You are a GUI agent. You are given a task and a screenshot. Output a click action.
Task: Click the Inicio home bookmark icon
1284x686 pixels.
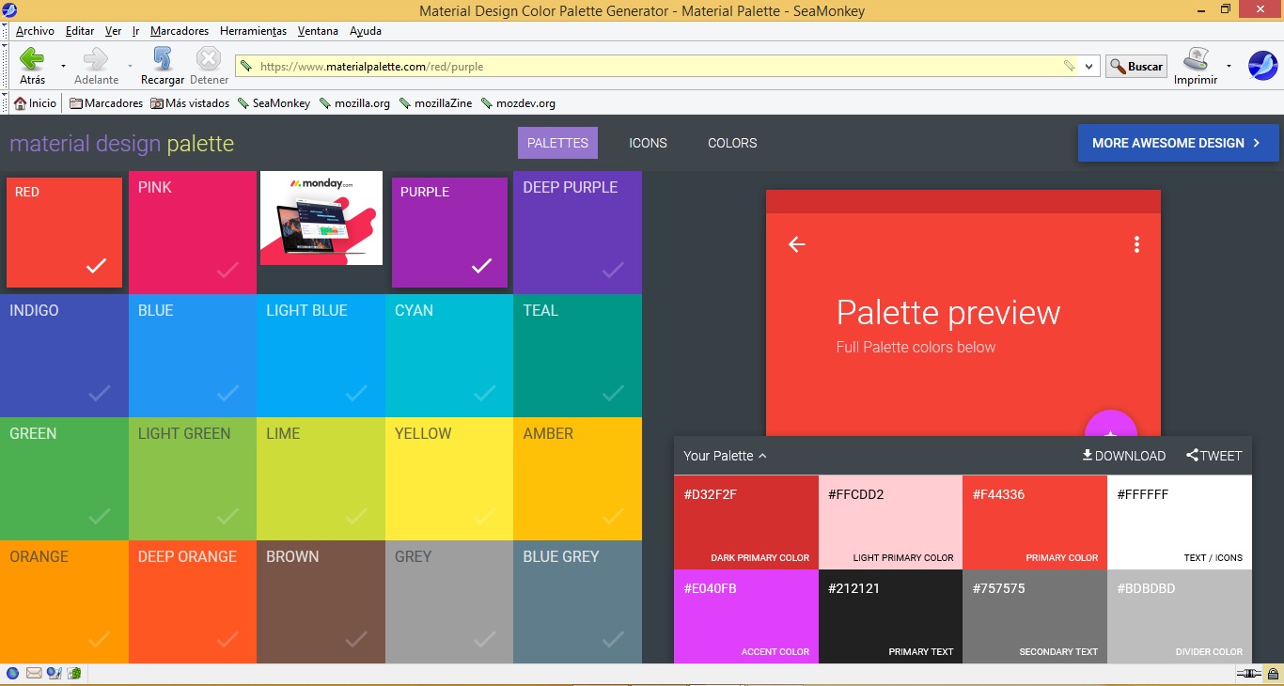[20, 103]
